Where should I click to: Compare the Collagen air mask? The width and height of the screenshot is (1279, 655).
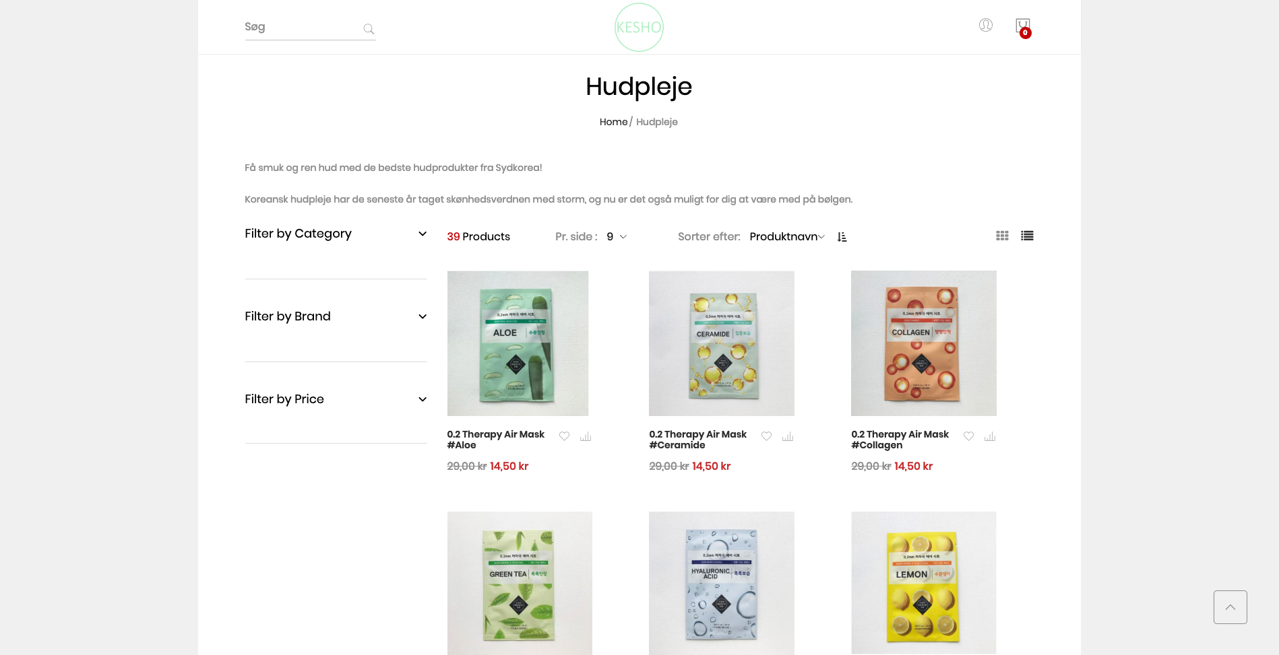coord(990,436)
